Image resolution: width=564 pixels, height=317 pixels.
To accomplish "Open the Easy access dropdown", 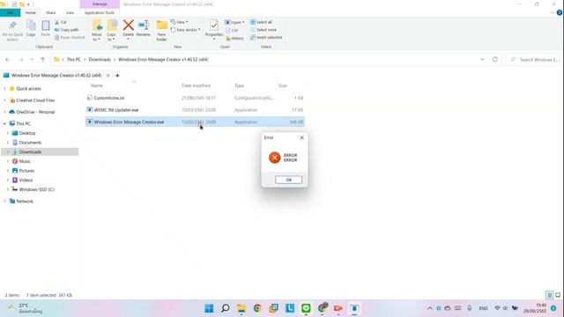I will coord(185,30).
